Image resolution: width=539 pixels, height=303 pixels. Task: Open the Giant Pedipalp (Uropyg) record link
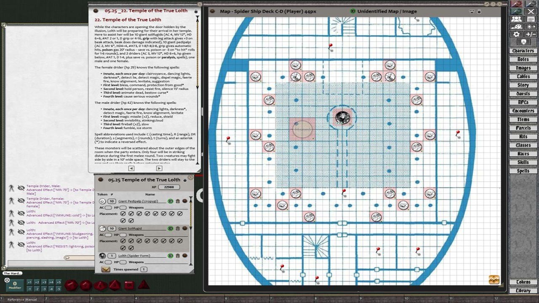click(139, 201)
